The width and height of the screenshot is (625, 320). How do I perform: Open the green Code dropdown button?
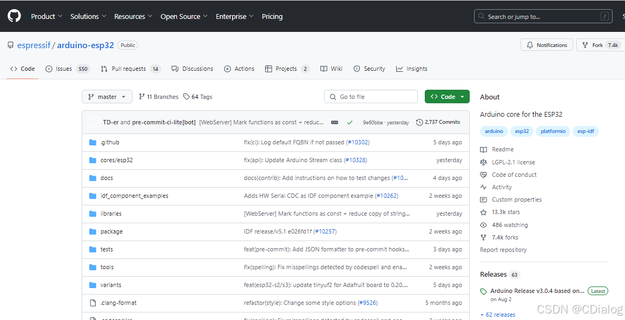[x=447, y=97]
